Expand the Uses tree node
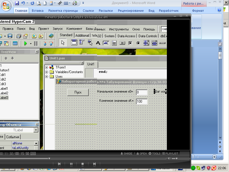The width and height of the screenshot is (229, 172). (x=46, y=77)
